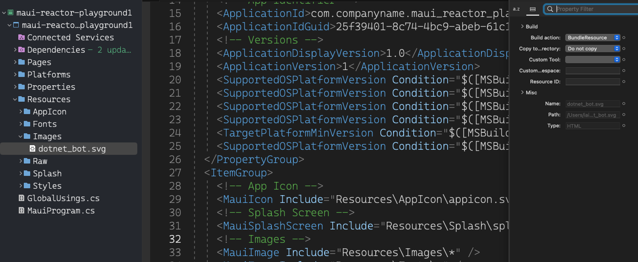
Task: Expand the Properties folder chevron
Action: coord(15,87)
